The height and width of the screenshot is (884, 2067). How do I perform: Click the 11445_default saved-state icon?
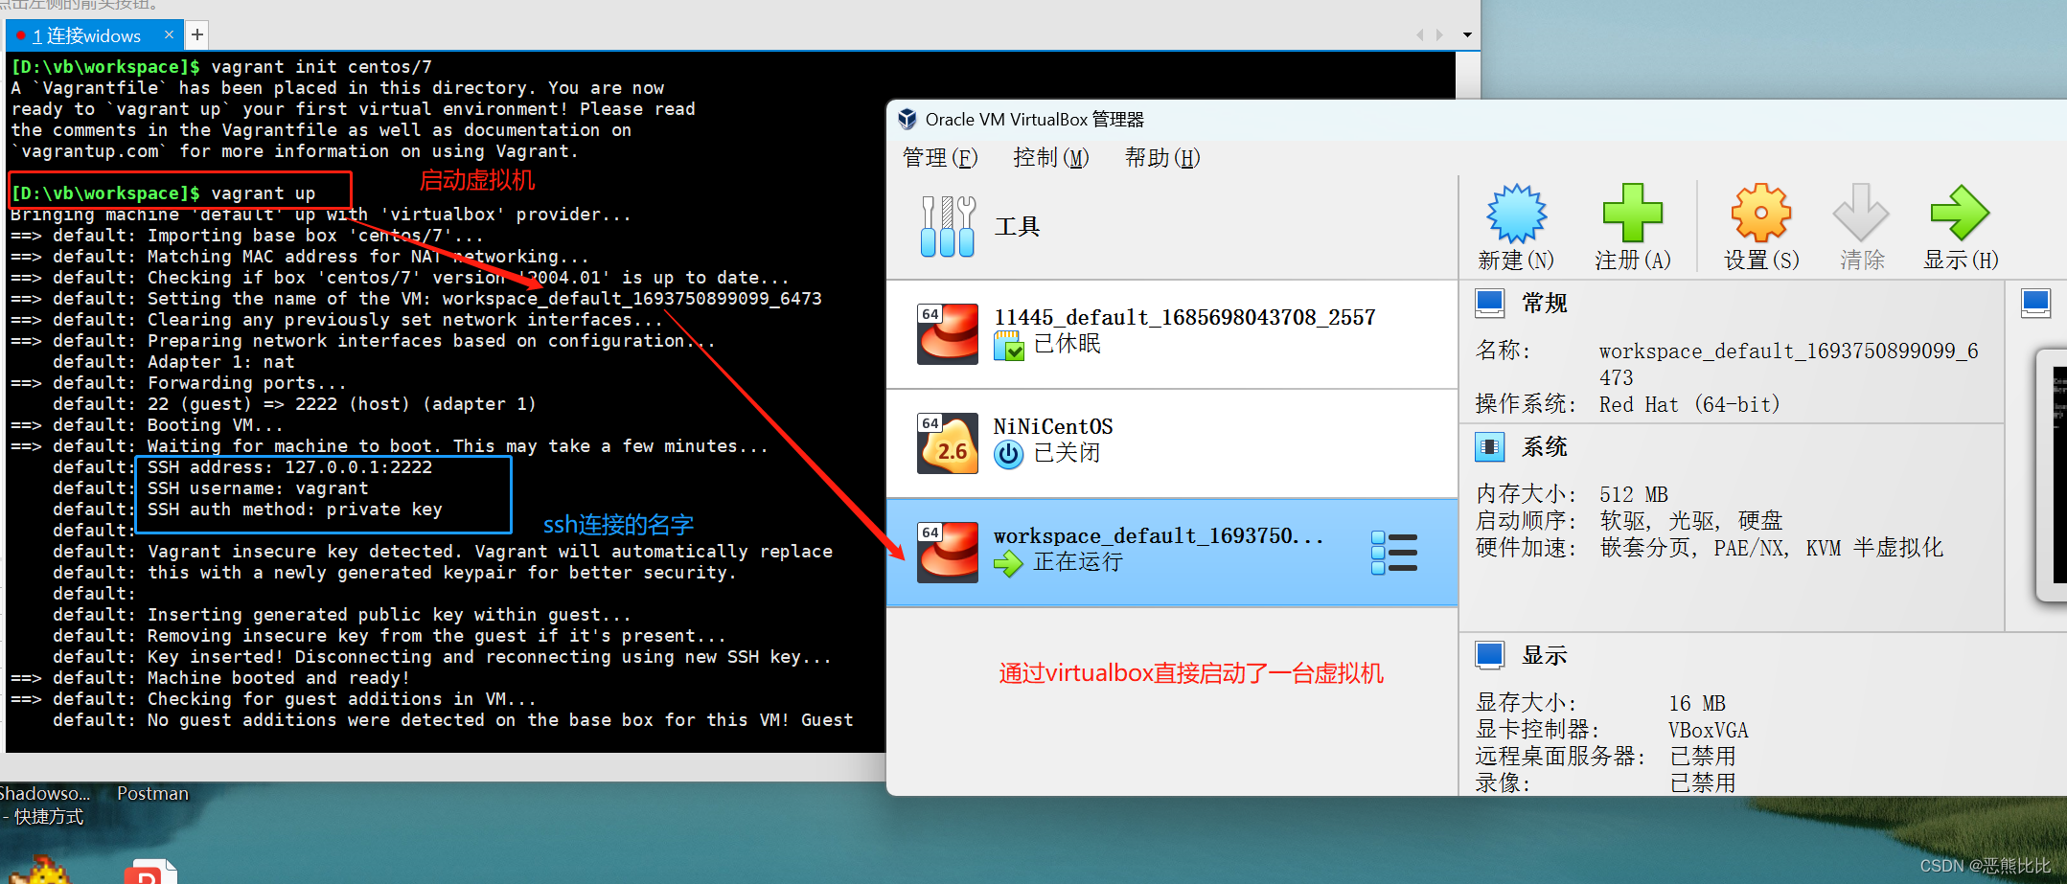pos(1008,345)
